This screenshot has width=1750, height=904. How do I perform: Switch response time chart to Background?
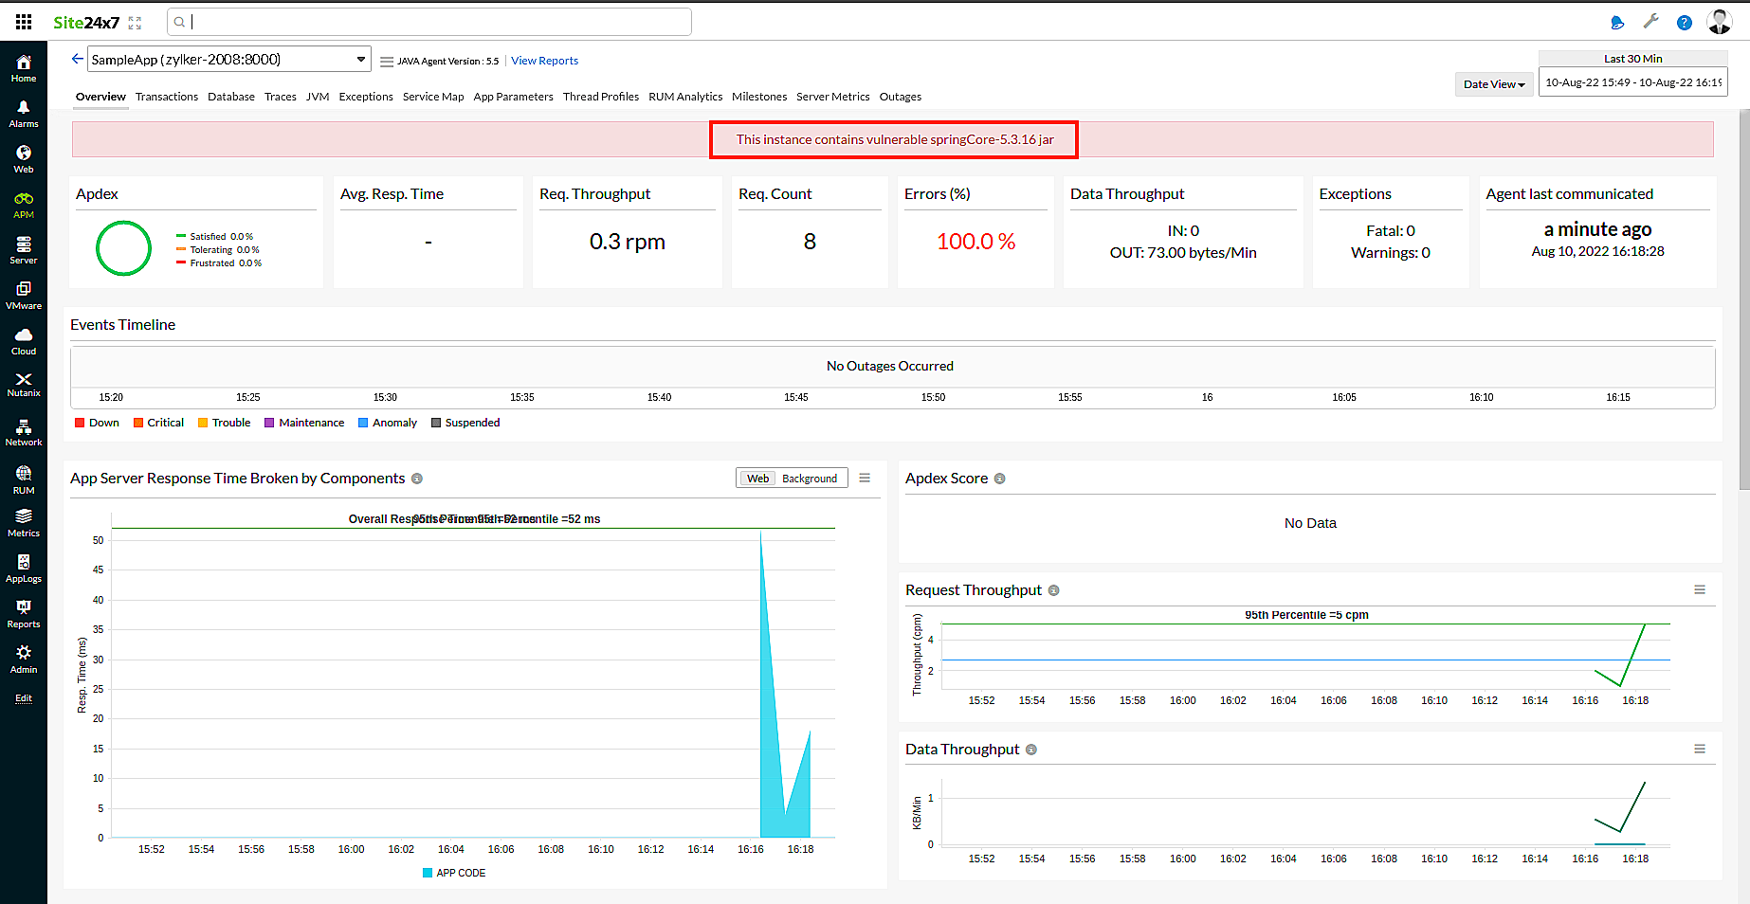pos(810,479)
